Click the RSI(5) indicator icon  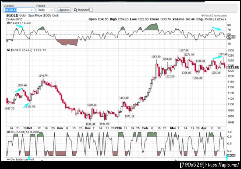tap(8, 23)
